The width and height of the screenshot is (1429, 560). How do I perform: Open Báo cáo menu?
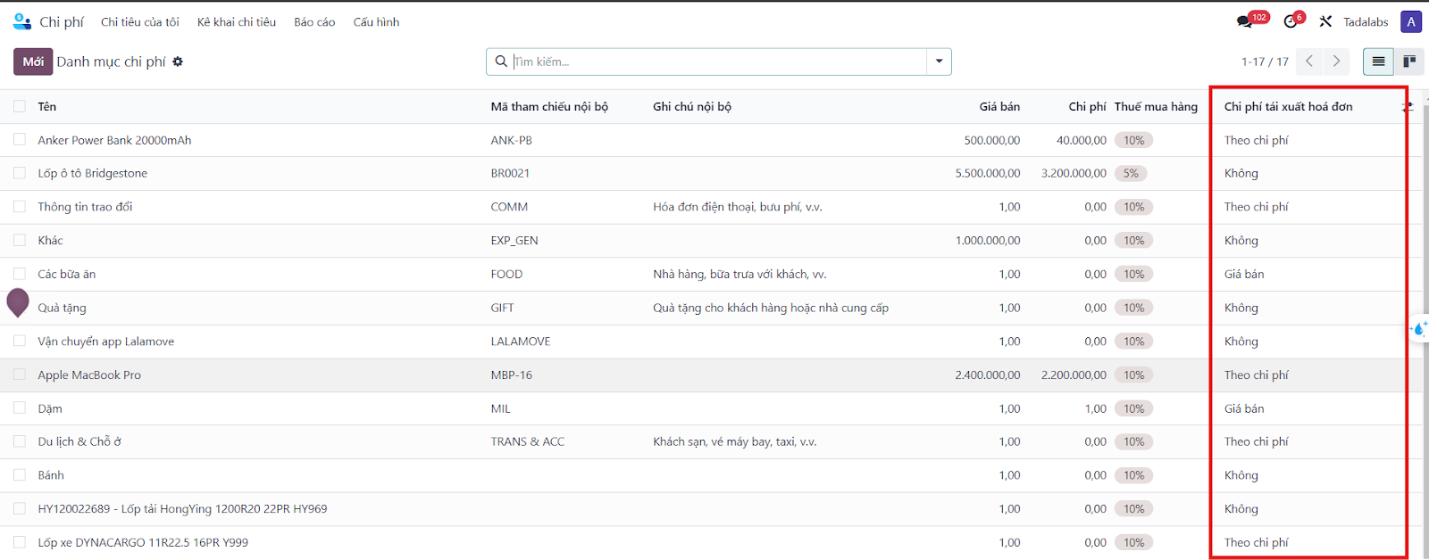(x=314, y=21)
